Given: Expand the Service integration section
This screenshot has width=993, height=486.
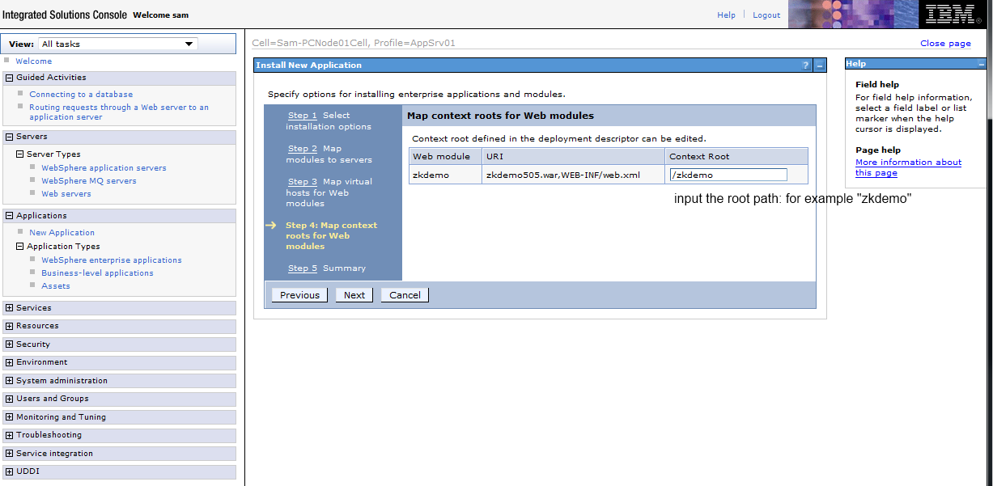Looking at the screenshot, I should 10,454.
